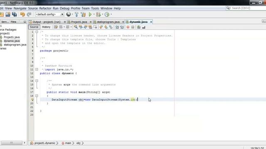This screenshot has height=149, width=266.
Task: Open the Profile menu
Action: point(75,8)
